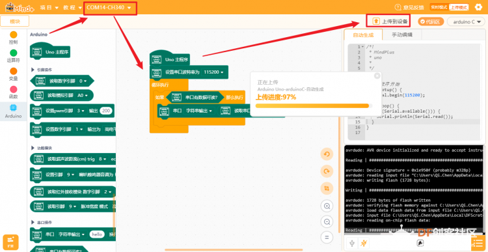Collapse the 功能模块 section triangle
This screenshot has width=488, height=252.
pos(33,148)
